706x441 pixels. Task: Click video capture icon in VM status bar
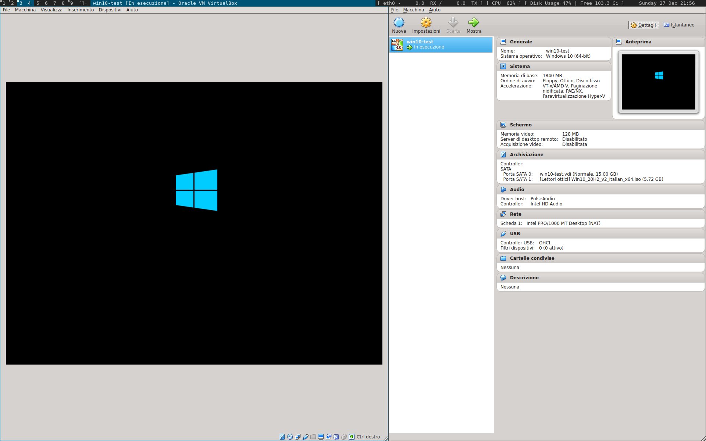[x=328, y=437]
